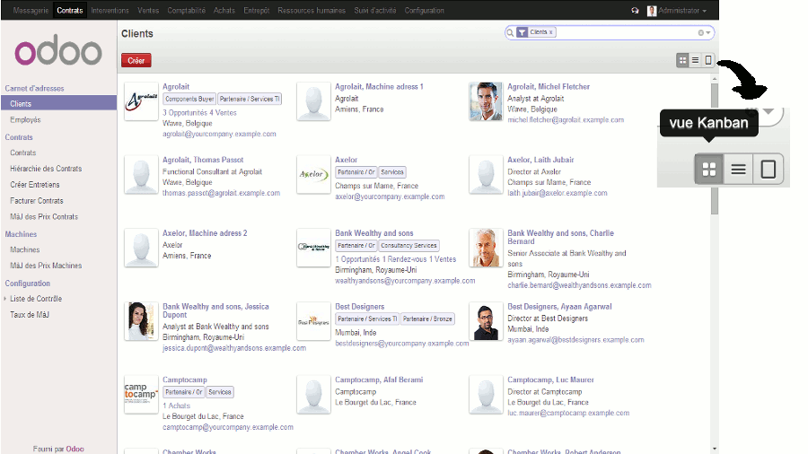Open Taux de MàJ in sidebar
The image size is (808, 454).
[x=30, y=315]
